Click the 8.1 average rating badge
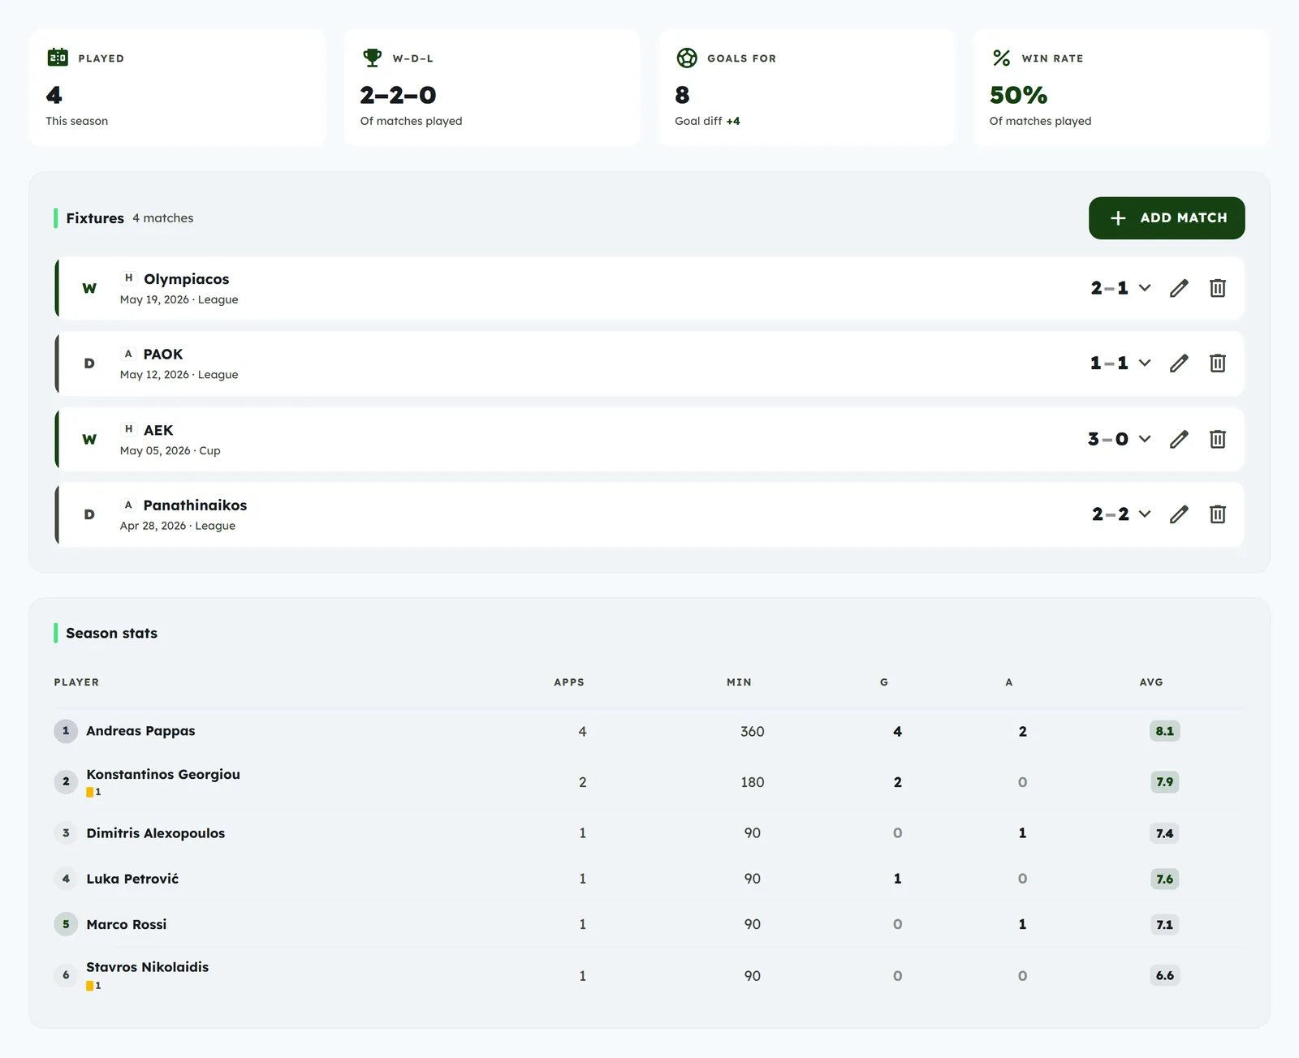 click(1165, 731)
